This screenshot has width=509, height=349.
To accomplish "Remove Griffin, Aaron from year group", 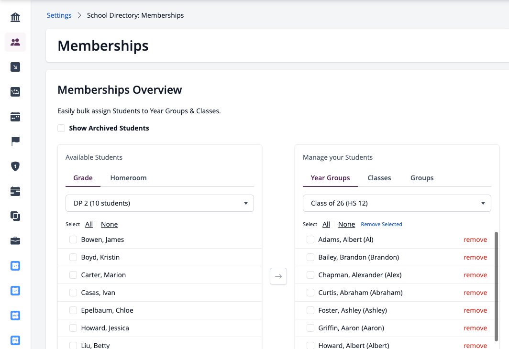I will [x=475, y=328].
